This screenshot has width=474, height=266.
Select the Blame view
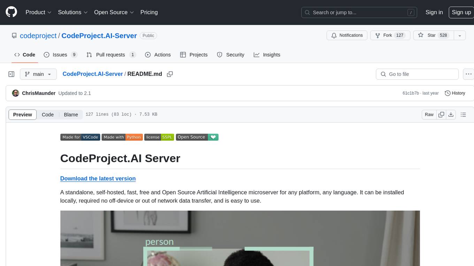(71, 115)
